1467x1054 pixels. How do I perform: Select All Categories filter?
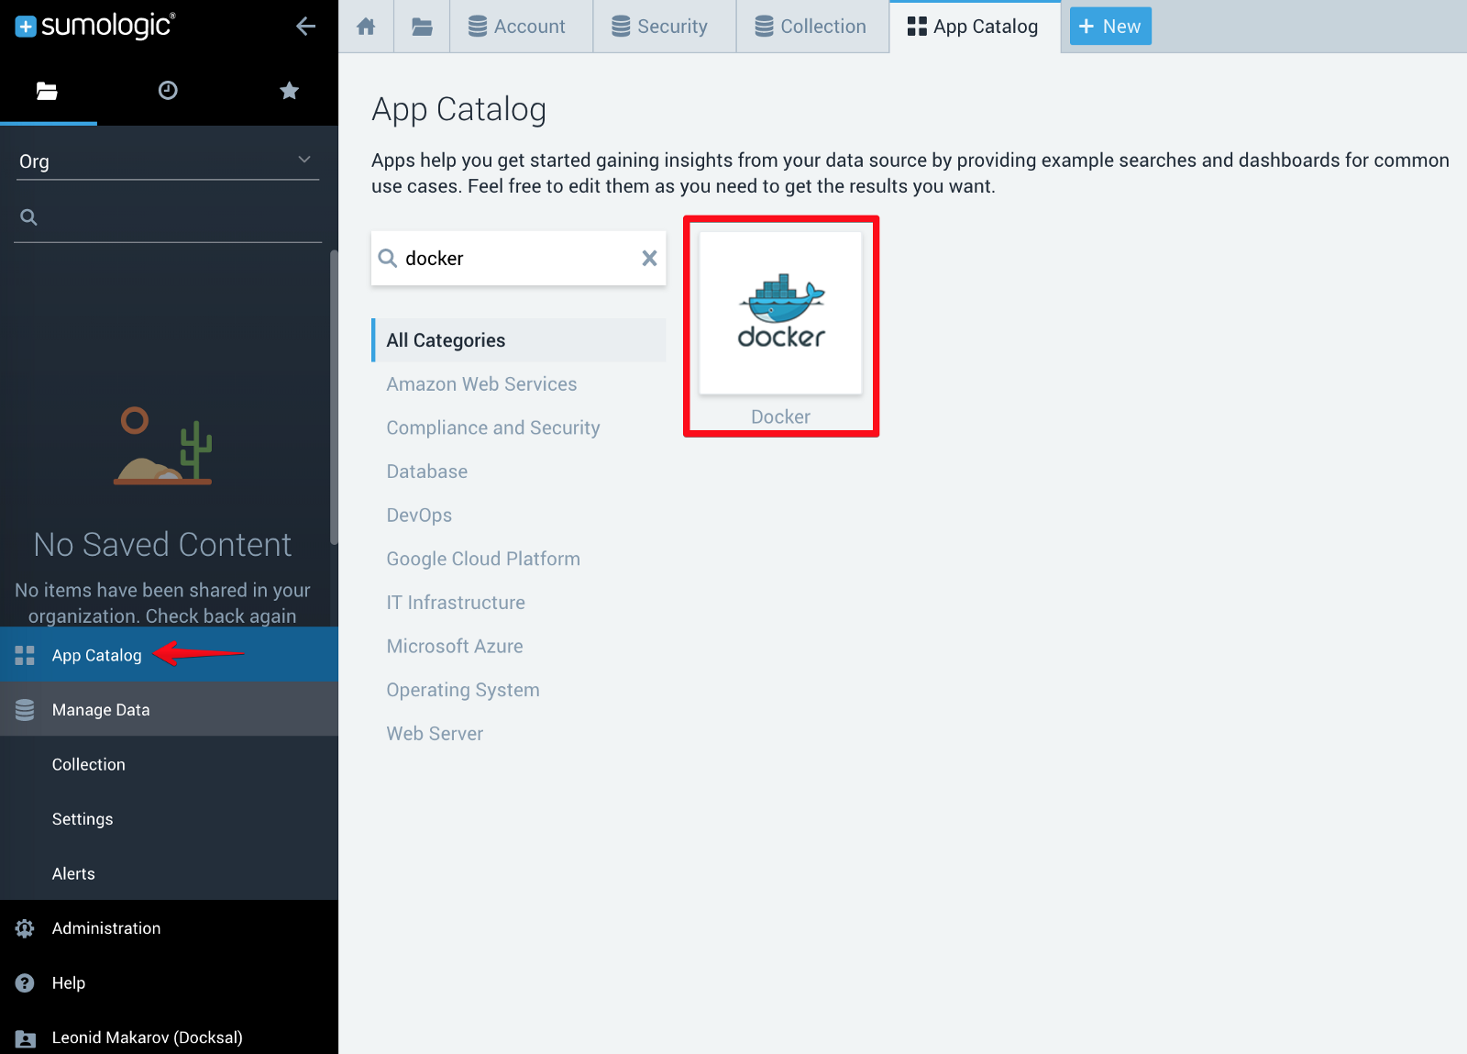[519, 340]
